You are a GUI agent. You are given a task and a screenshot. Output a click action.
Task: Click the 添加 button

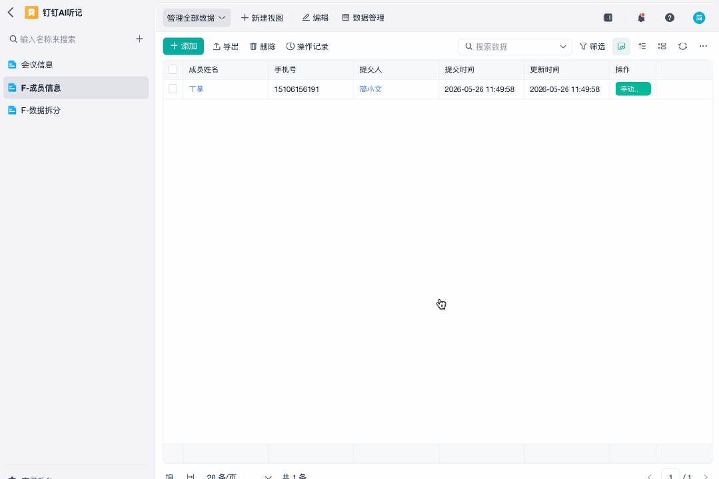183,46
